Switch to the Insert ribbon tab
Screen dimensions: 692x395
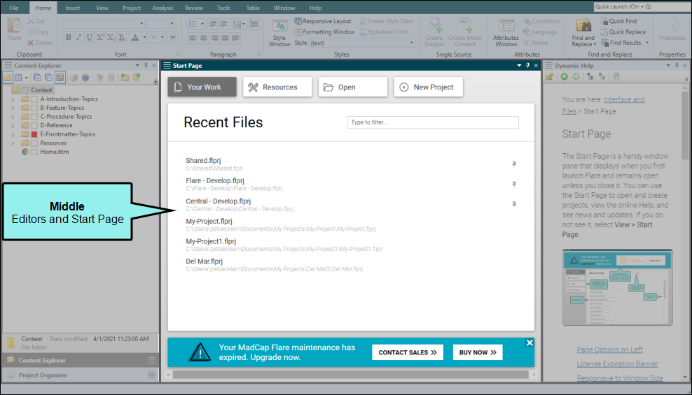73,8
